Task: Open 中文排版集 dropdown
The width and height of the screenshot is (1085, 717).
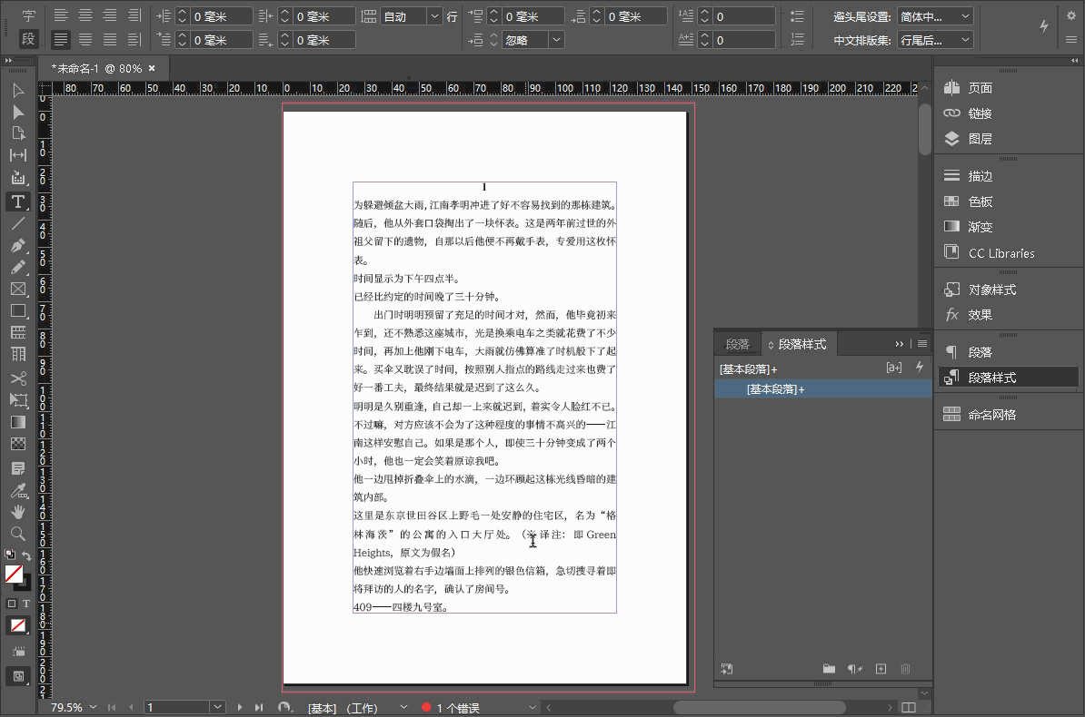Action: (935, 40)
